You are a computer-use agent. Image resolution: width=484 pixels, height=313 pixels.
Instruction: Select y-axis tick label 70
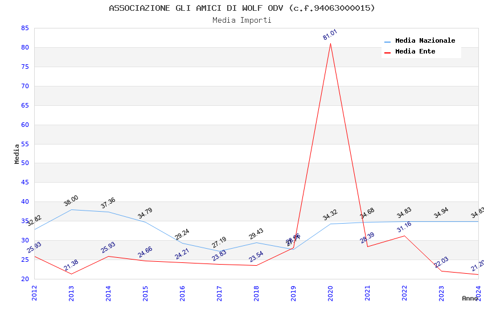25,86
